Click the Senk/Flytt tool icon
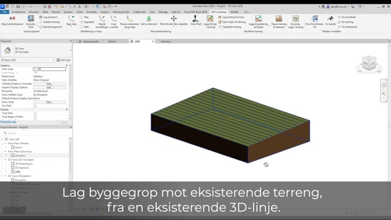This screenshot has width=391, height=220. [195, 18]
